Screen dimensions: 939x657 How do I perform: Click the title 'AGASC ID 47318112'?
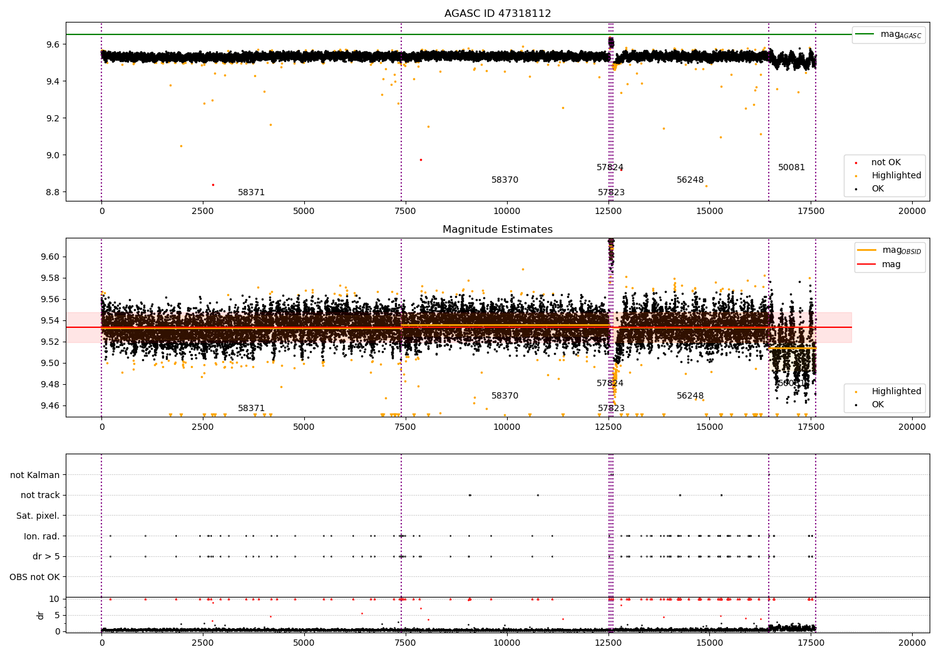[x=498, y=14]
